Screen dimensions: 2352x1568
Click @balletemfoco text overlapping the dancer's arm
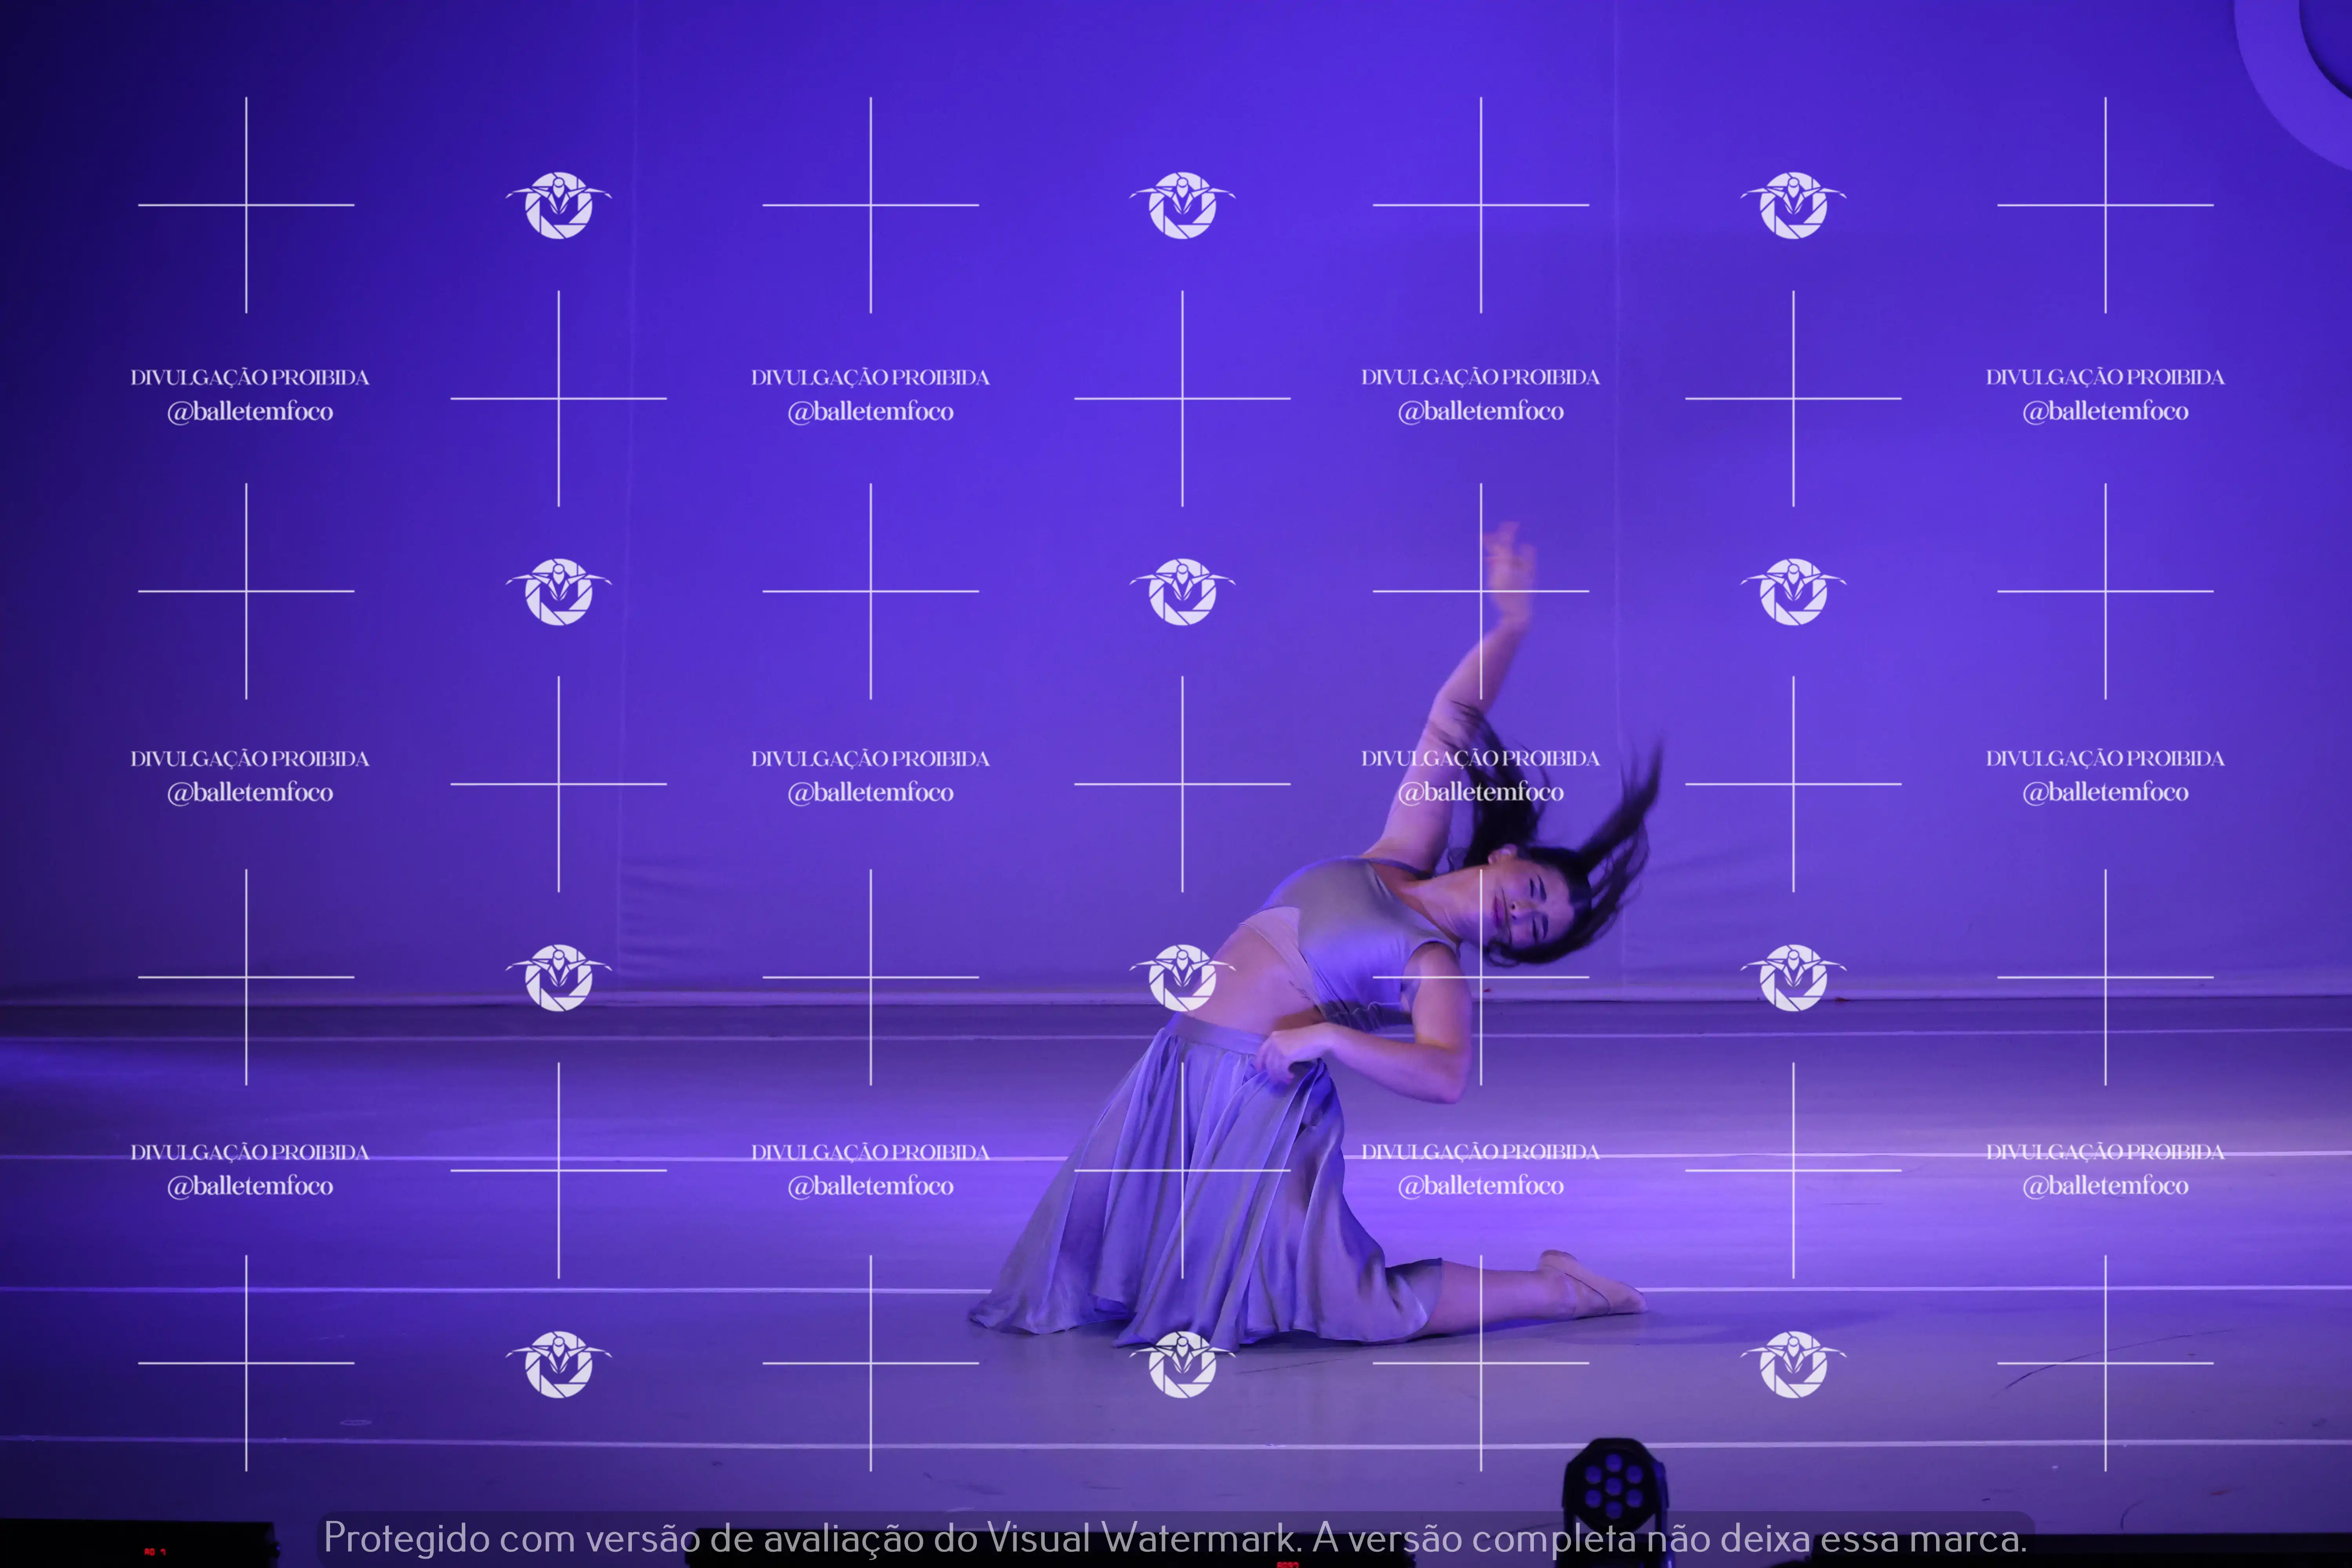coord(1480,792)
